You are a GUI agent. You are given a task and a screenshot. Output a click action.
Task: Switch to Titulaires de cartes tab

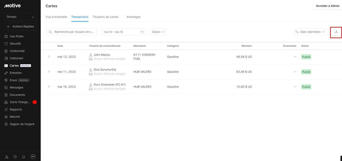105,17
